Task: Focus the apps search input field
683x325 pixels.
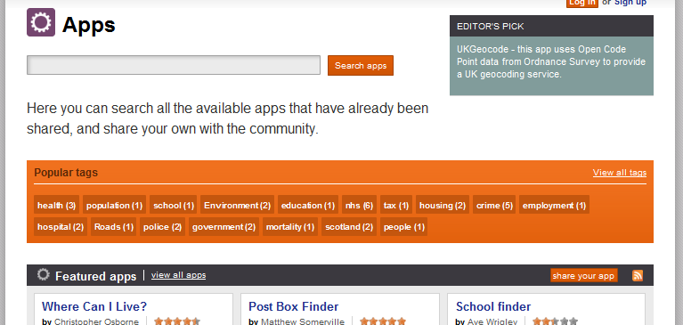Action: 174,65
